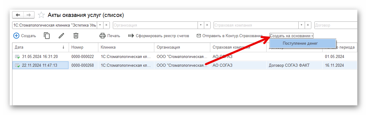Screen dimensions: 367x115
Task: Click the Организация filter field
Action: 155,25
